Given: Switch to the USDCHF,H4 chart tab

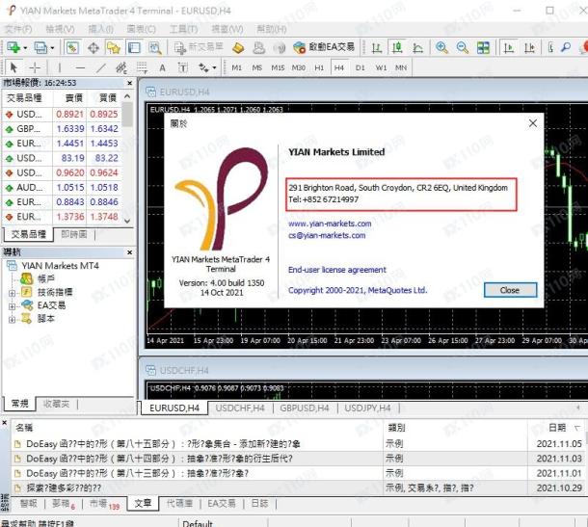Looking at the screenshot, I should tap(240, 408).
